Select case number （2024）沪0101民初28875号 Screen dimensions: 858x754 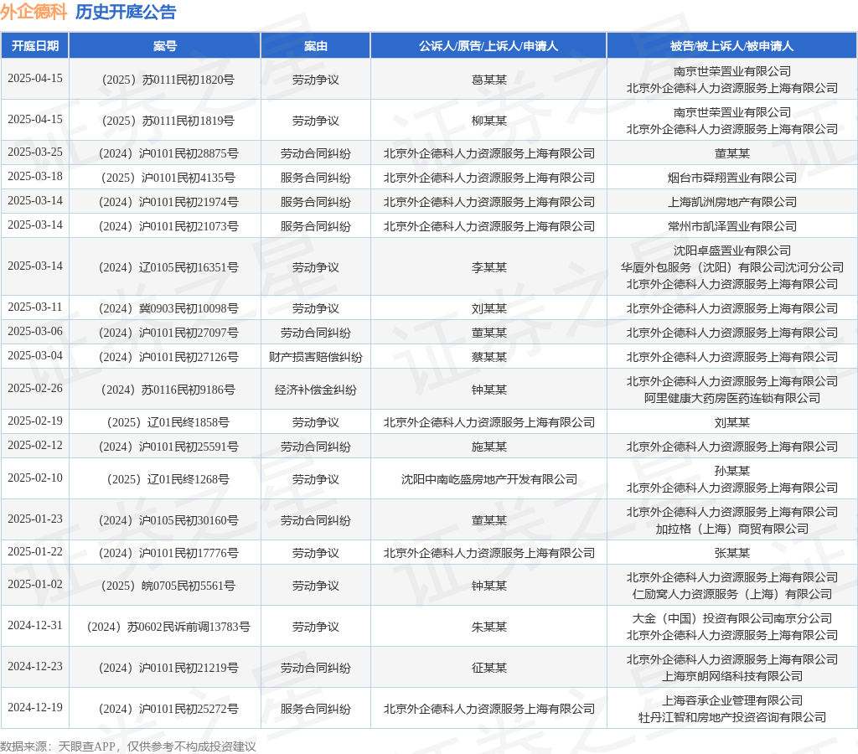tap(165, 154)
